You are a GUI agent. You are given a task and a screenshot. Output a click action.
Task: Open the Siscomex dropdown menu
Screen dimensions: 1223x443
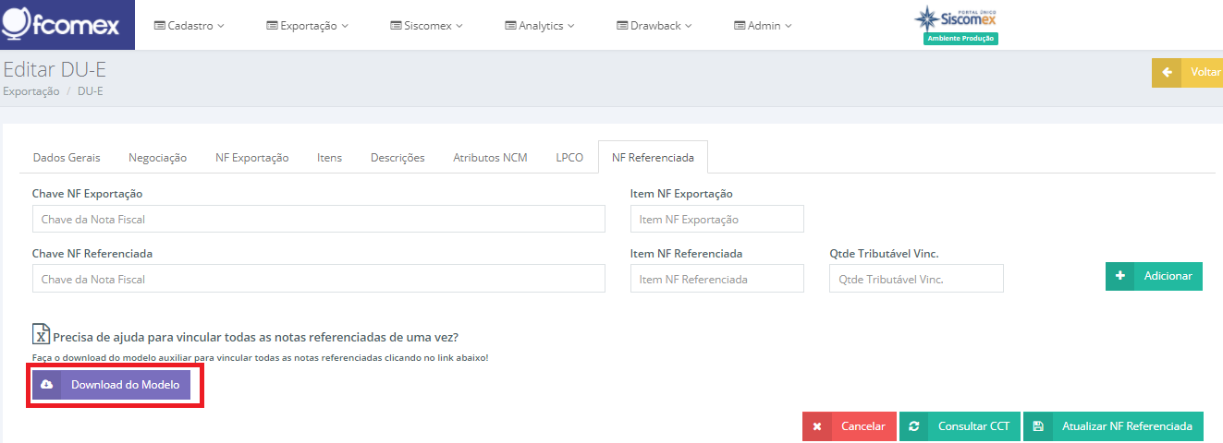pyautogui.click(x=427, y=26)
